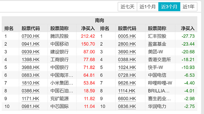The image size is (204, 114).
Task: Click truncated stock name 赛生药业…
Action: click(159, 98)
